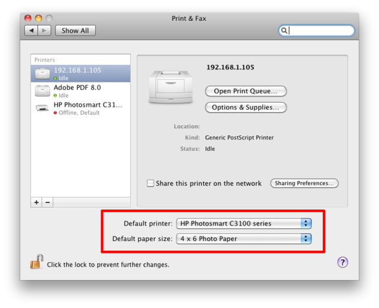Open Sharing Preferences
This screenshot has width=379, height=308.
(x=304, y=183)
